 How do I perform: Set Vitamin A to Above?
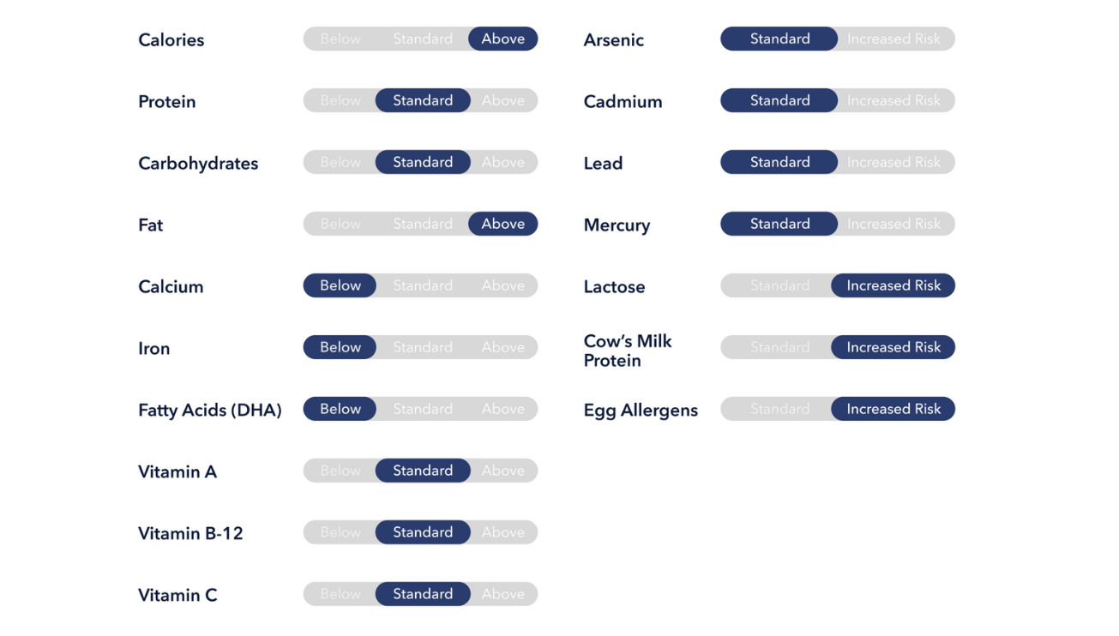[x=502, y=471]
